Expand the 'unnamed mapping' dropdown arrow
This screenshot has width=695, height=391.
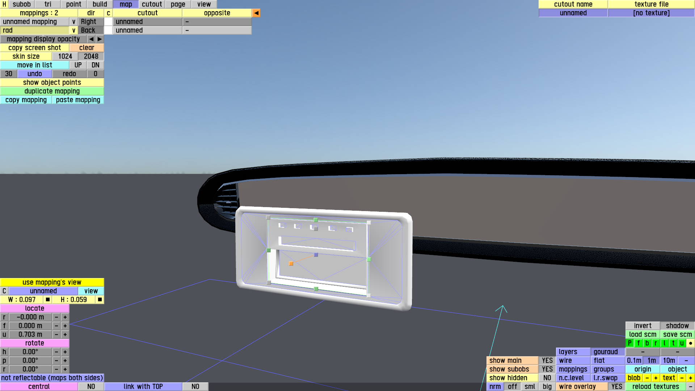(73, 22)
